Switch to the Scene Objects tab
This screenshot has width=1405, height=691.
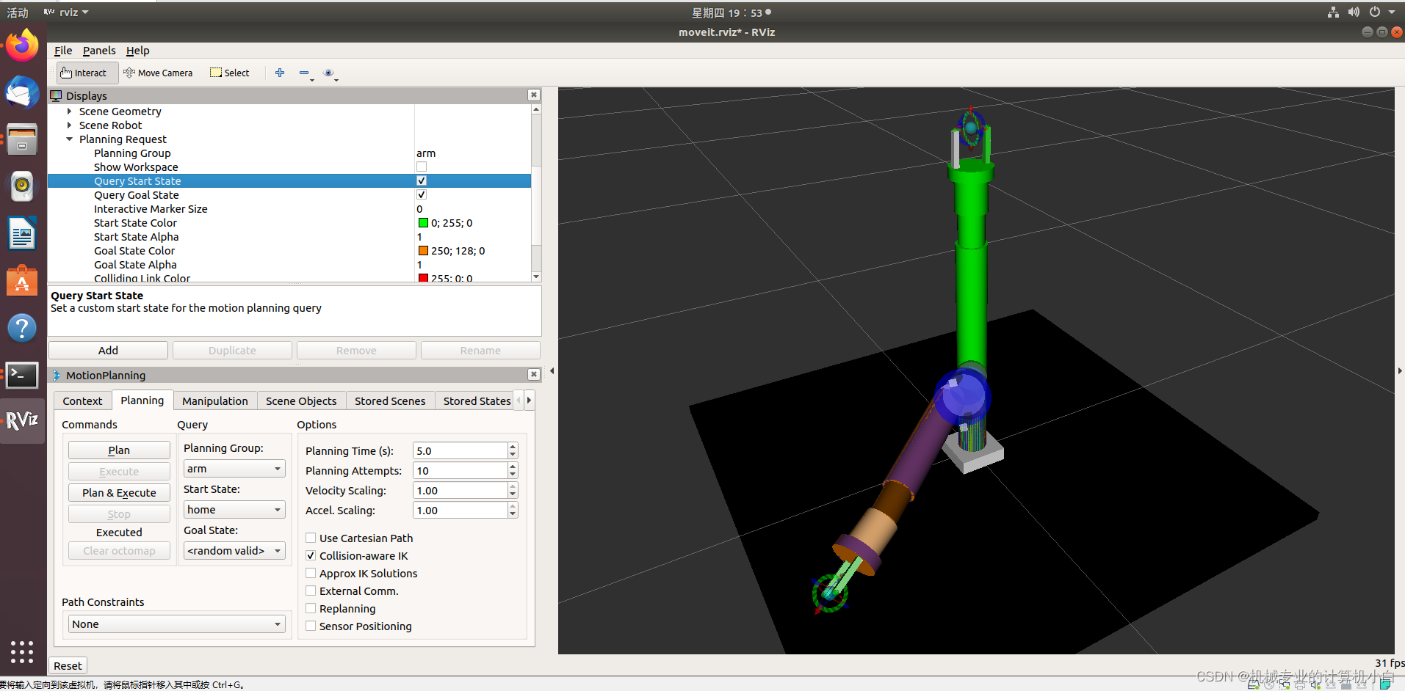[x=300, y=401]
